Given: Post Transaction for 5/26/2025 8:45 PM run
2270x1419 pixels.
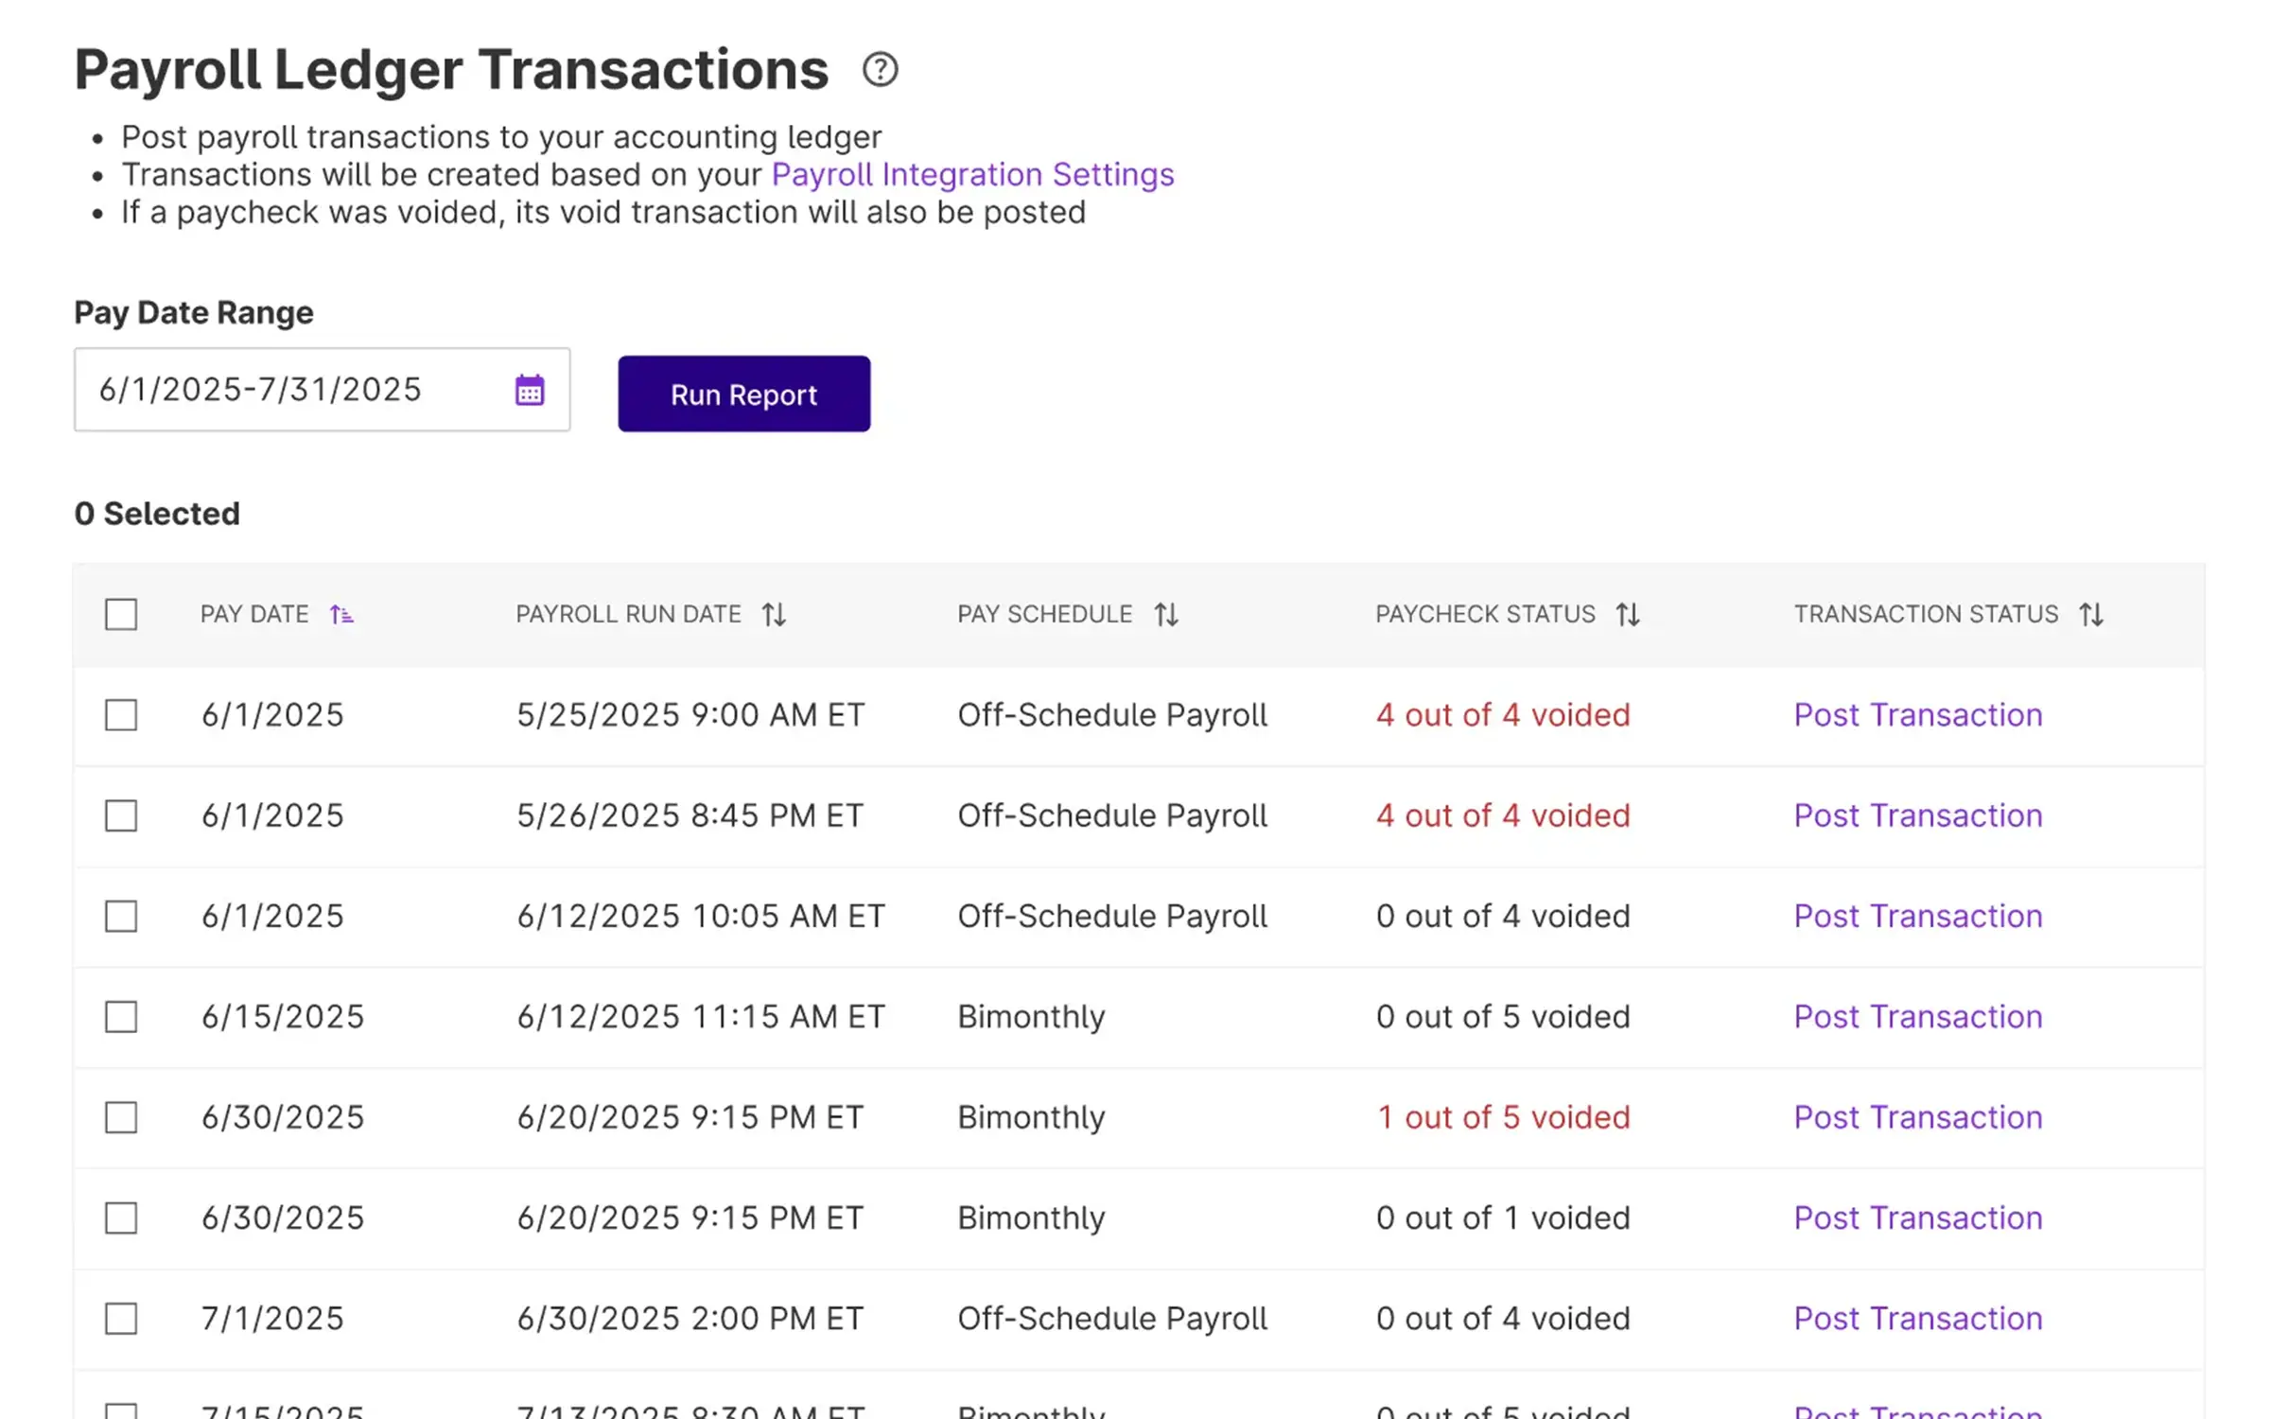Looking at the screenshot, I should pos(1917,815).
